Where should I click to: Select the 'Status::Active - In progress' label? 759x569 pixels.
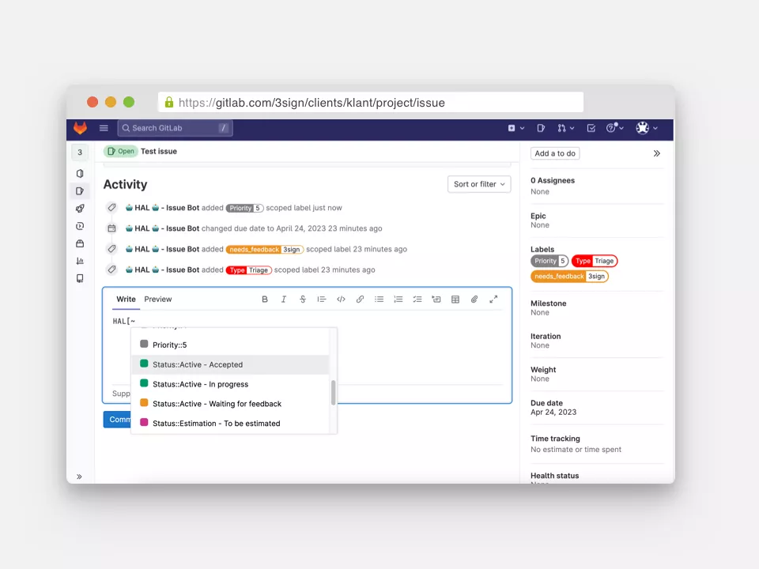point(200,384)
